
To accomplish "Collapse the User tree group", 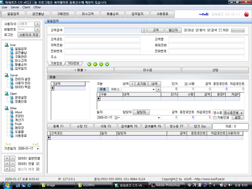I will (7, 45).
